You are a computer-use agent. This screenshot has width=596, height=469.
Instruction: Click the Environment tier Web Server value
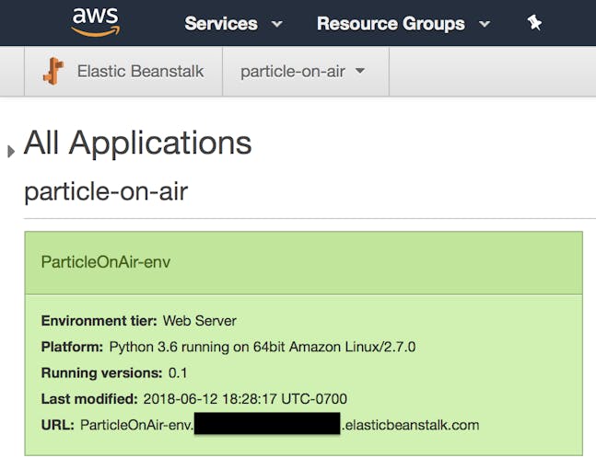200,321
